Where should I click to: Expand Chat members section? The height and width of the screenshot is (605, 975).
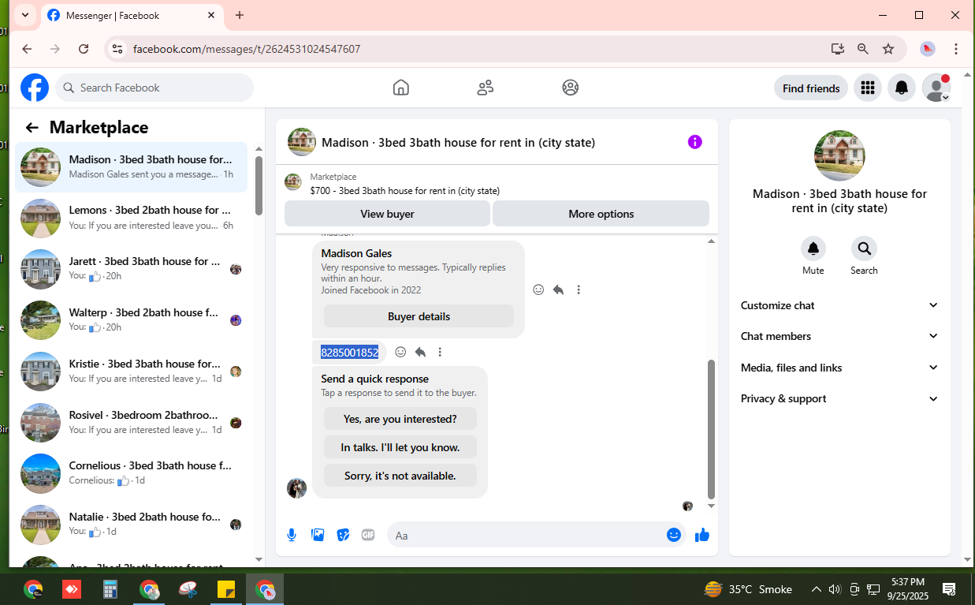840,336
